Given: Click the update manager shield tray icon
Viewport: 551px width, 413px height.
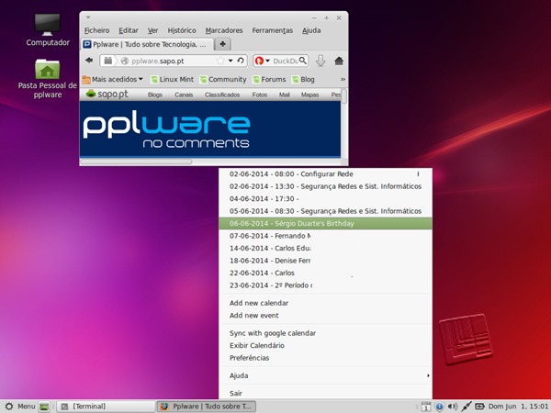Looking at the screenshot, I should tap(439, 407).
